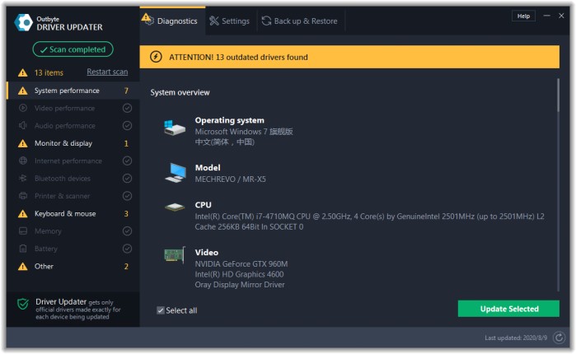Click the Video graphics card icon
576x354 pixels.
(175, 255)
